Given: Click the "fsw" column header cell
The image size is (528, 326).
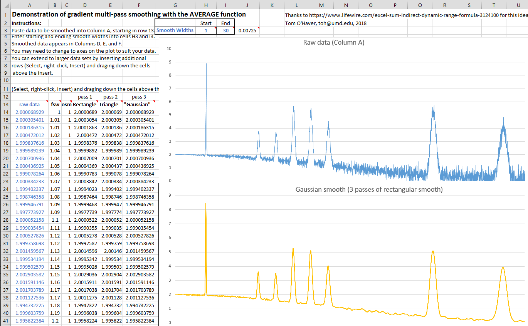Looking at the screenshot, I should (55, 104).
